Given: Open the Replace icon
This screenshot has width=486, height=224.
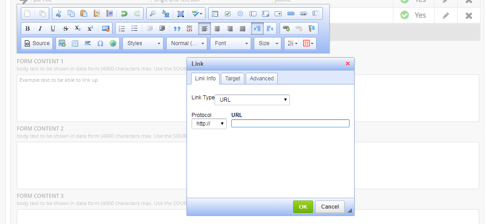Looking at the screenshot, I should coord(165,14).
